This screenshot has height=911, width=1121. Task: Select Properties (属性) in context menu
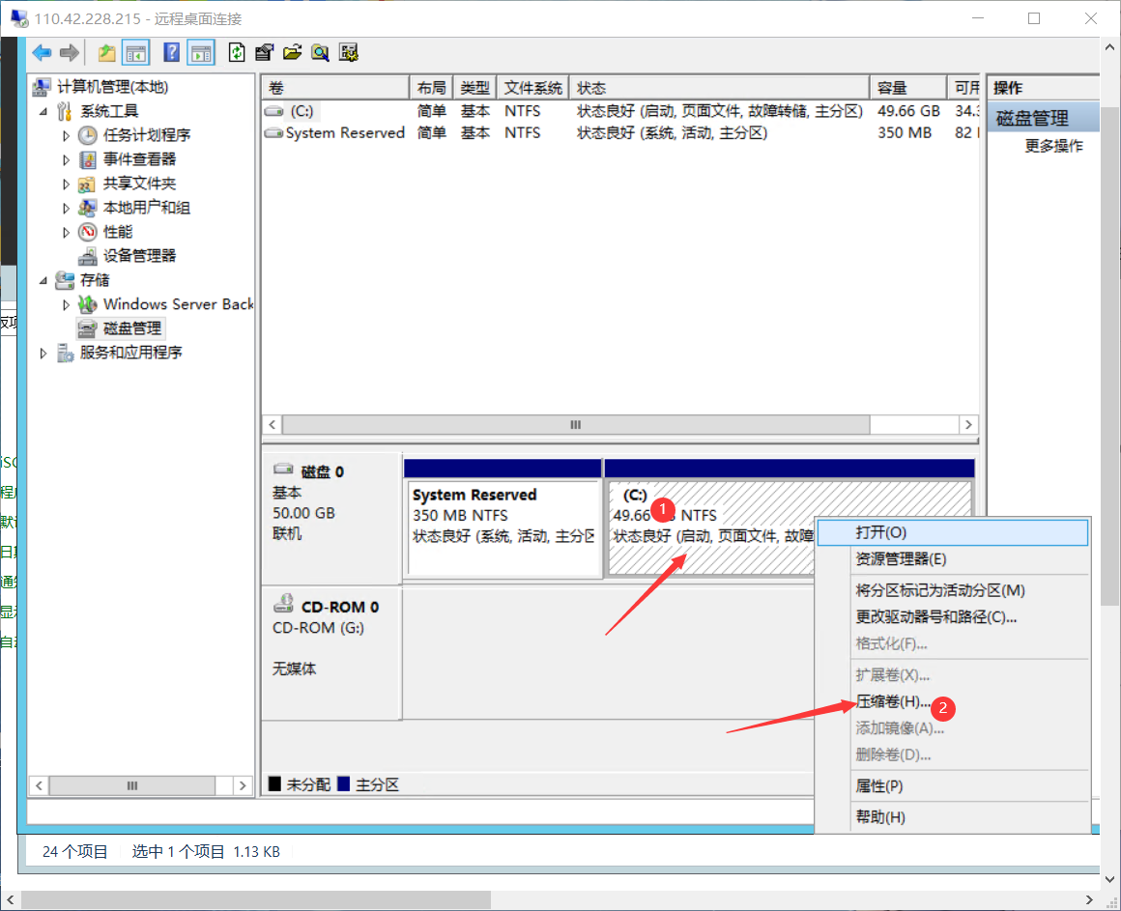(879, 786)
